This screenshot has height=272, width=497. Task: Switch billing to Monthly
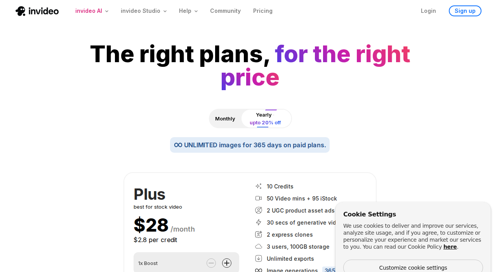pyautogui.click(x=225, y=118)
